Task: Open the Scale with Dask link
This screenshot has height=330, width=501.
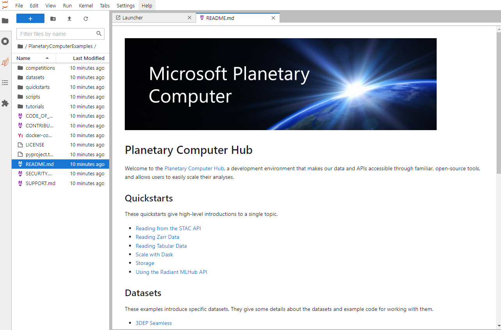Action: tap(154, 254)
